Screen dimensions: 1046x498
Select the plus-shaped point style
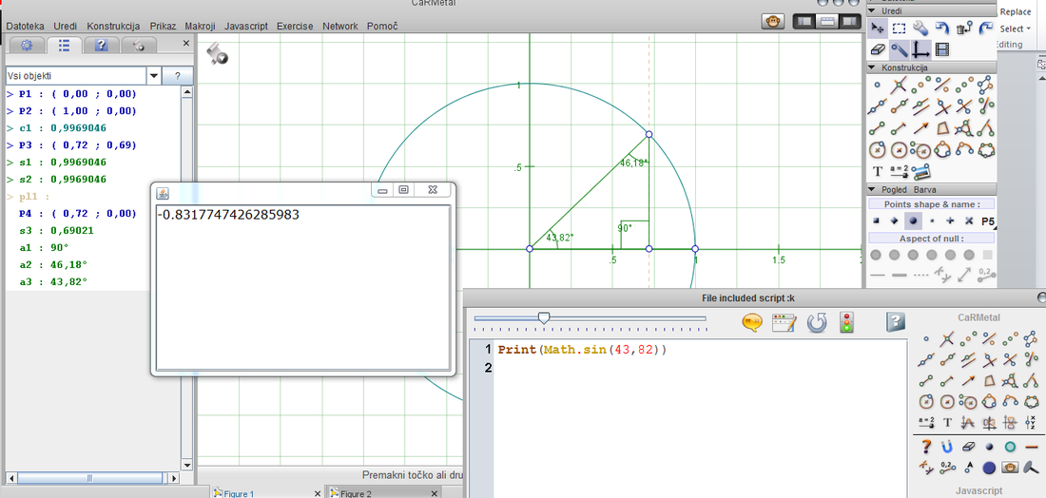pos(949,220)
